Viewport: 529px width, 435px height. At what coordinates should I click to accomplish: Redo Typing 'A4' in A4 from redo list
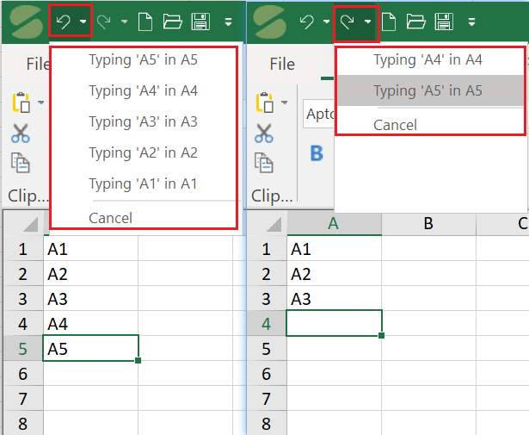click(430, 59)
